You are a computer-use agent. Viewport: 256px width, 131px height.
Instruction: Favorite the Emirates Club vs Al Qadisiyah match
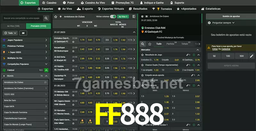click(73, 42)
